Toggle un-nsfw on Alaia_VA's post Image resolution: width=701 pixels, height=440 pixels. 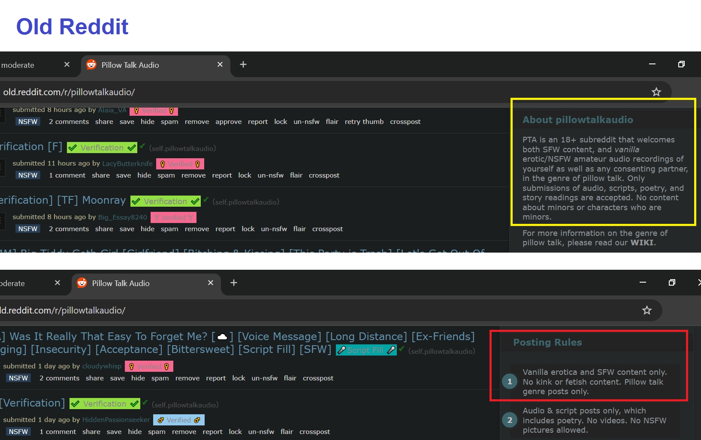(306, 122)
